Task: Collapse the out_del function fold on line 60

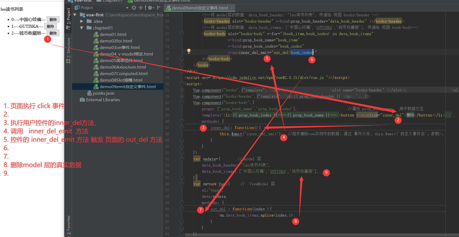Action: click(x=182, y=209)
